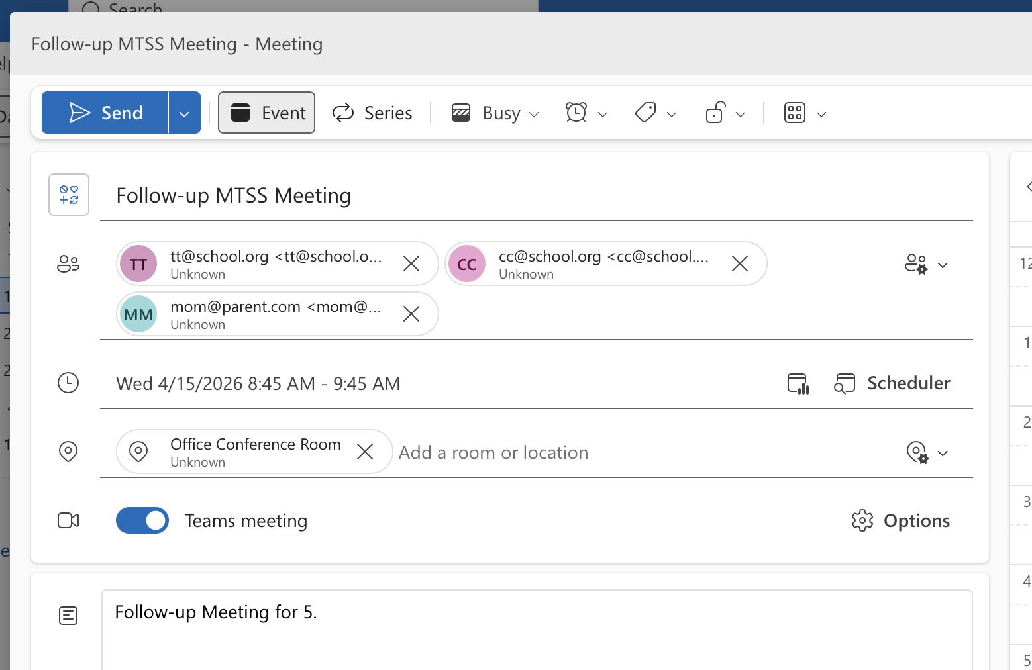Screen dimensions: 1032x670
Task: Click the Copilot icon beside the meeting title
Action: tap(68, 195)
